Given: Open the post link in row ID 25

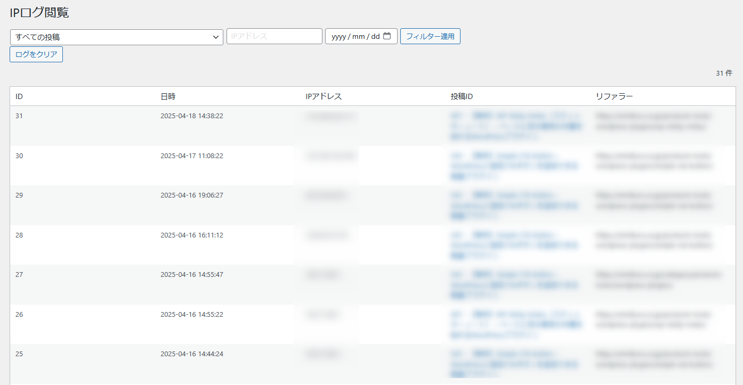Looking at the screenshot, I should tap(514, 364).
